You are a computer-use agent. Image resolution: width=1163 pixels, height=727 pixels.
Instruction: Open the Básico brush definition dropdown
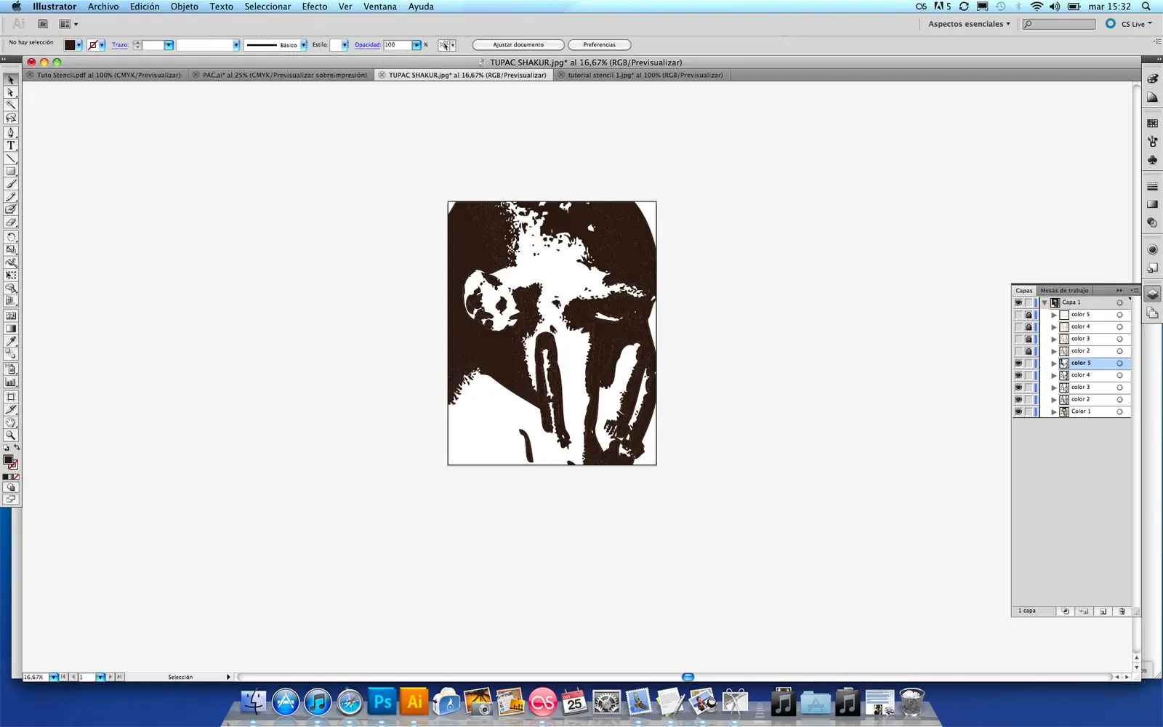tap(303, 45)
